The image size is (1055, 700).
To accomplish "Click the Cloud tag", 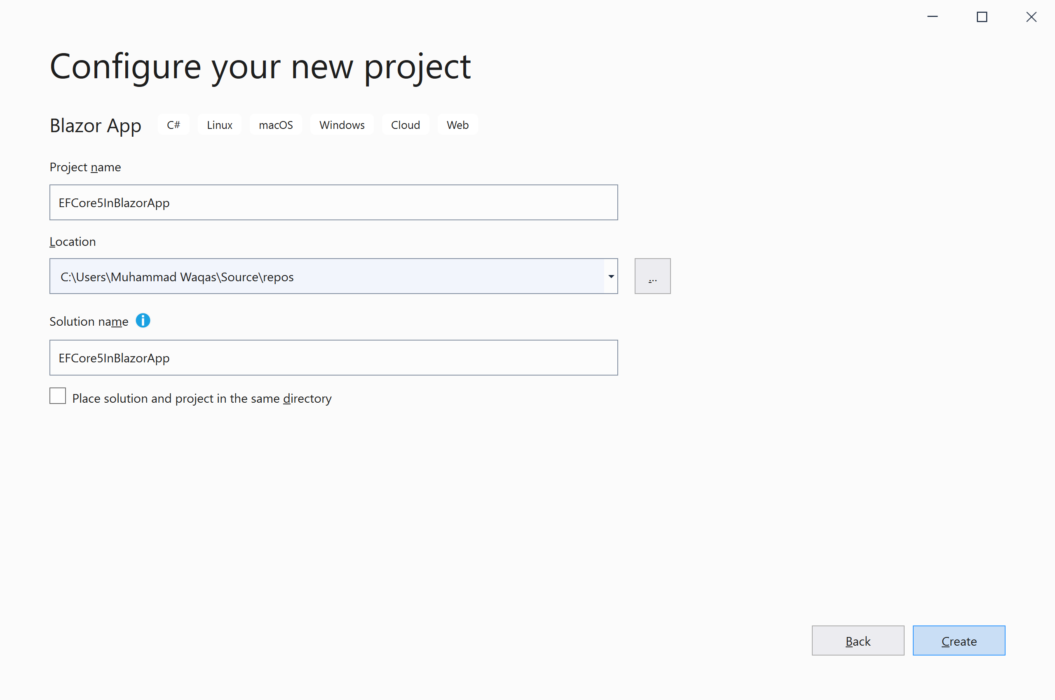I will click(405, 125).
